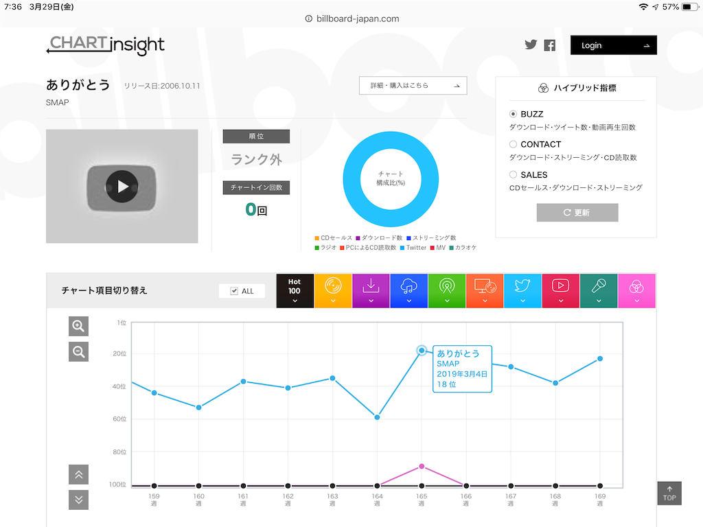Click the chevron under the streaming icon

click(x=409, y=301)
